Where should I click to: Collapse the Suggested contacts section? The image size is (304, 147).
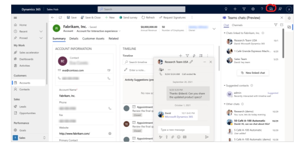(224, 86)
